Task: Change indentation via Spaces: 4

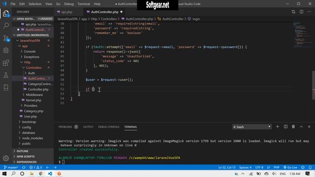Action: (x=245, y=167)
